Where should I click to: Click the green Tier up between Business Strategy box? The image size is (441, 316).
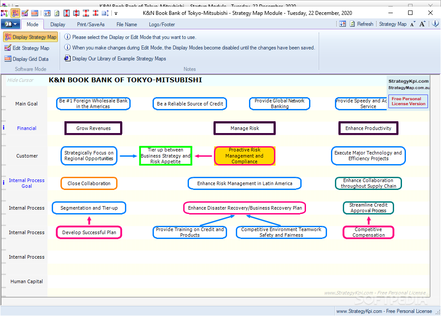(166, 156)
